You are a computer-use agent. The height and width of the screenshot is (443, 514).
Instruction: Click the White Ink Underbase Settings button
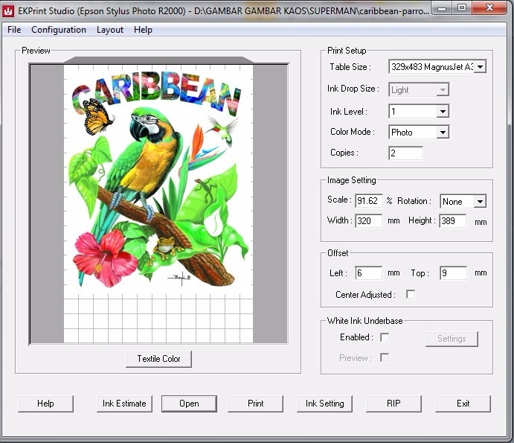click(452, 339)
